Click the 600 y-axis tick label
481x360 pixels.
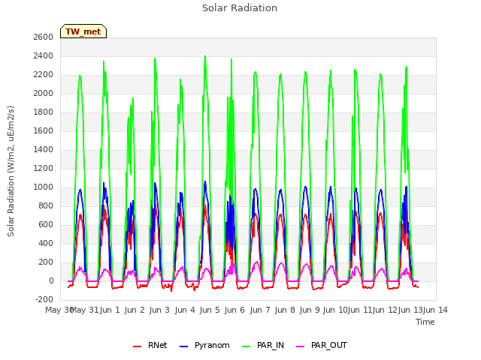46,225
